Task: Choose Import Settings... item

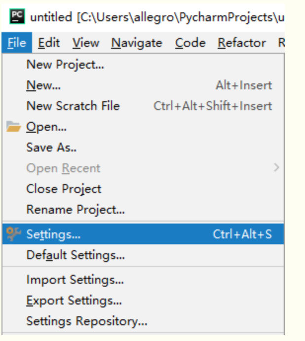Action: [x=75, y=280]
